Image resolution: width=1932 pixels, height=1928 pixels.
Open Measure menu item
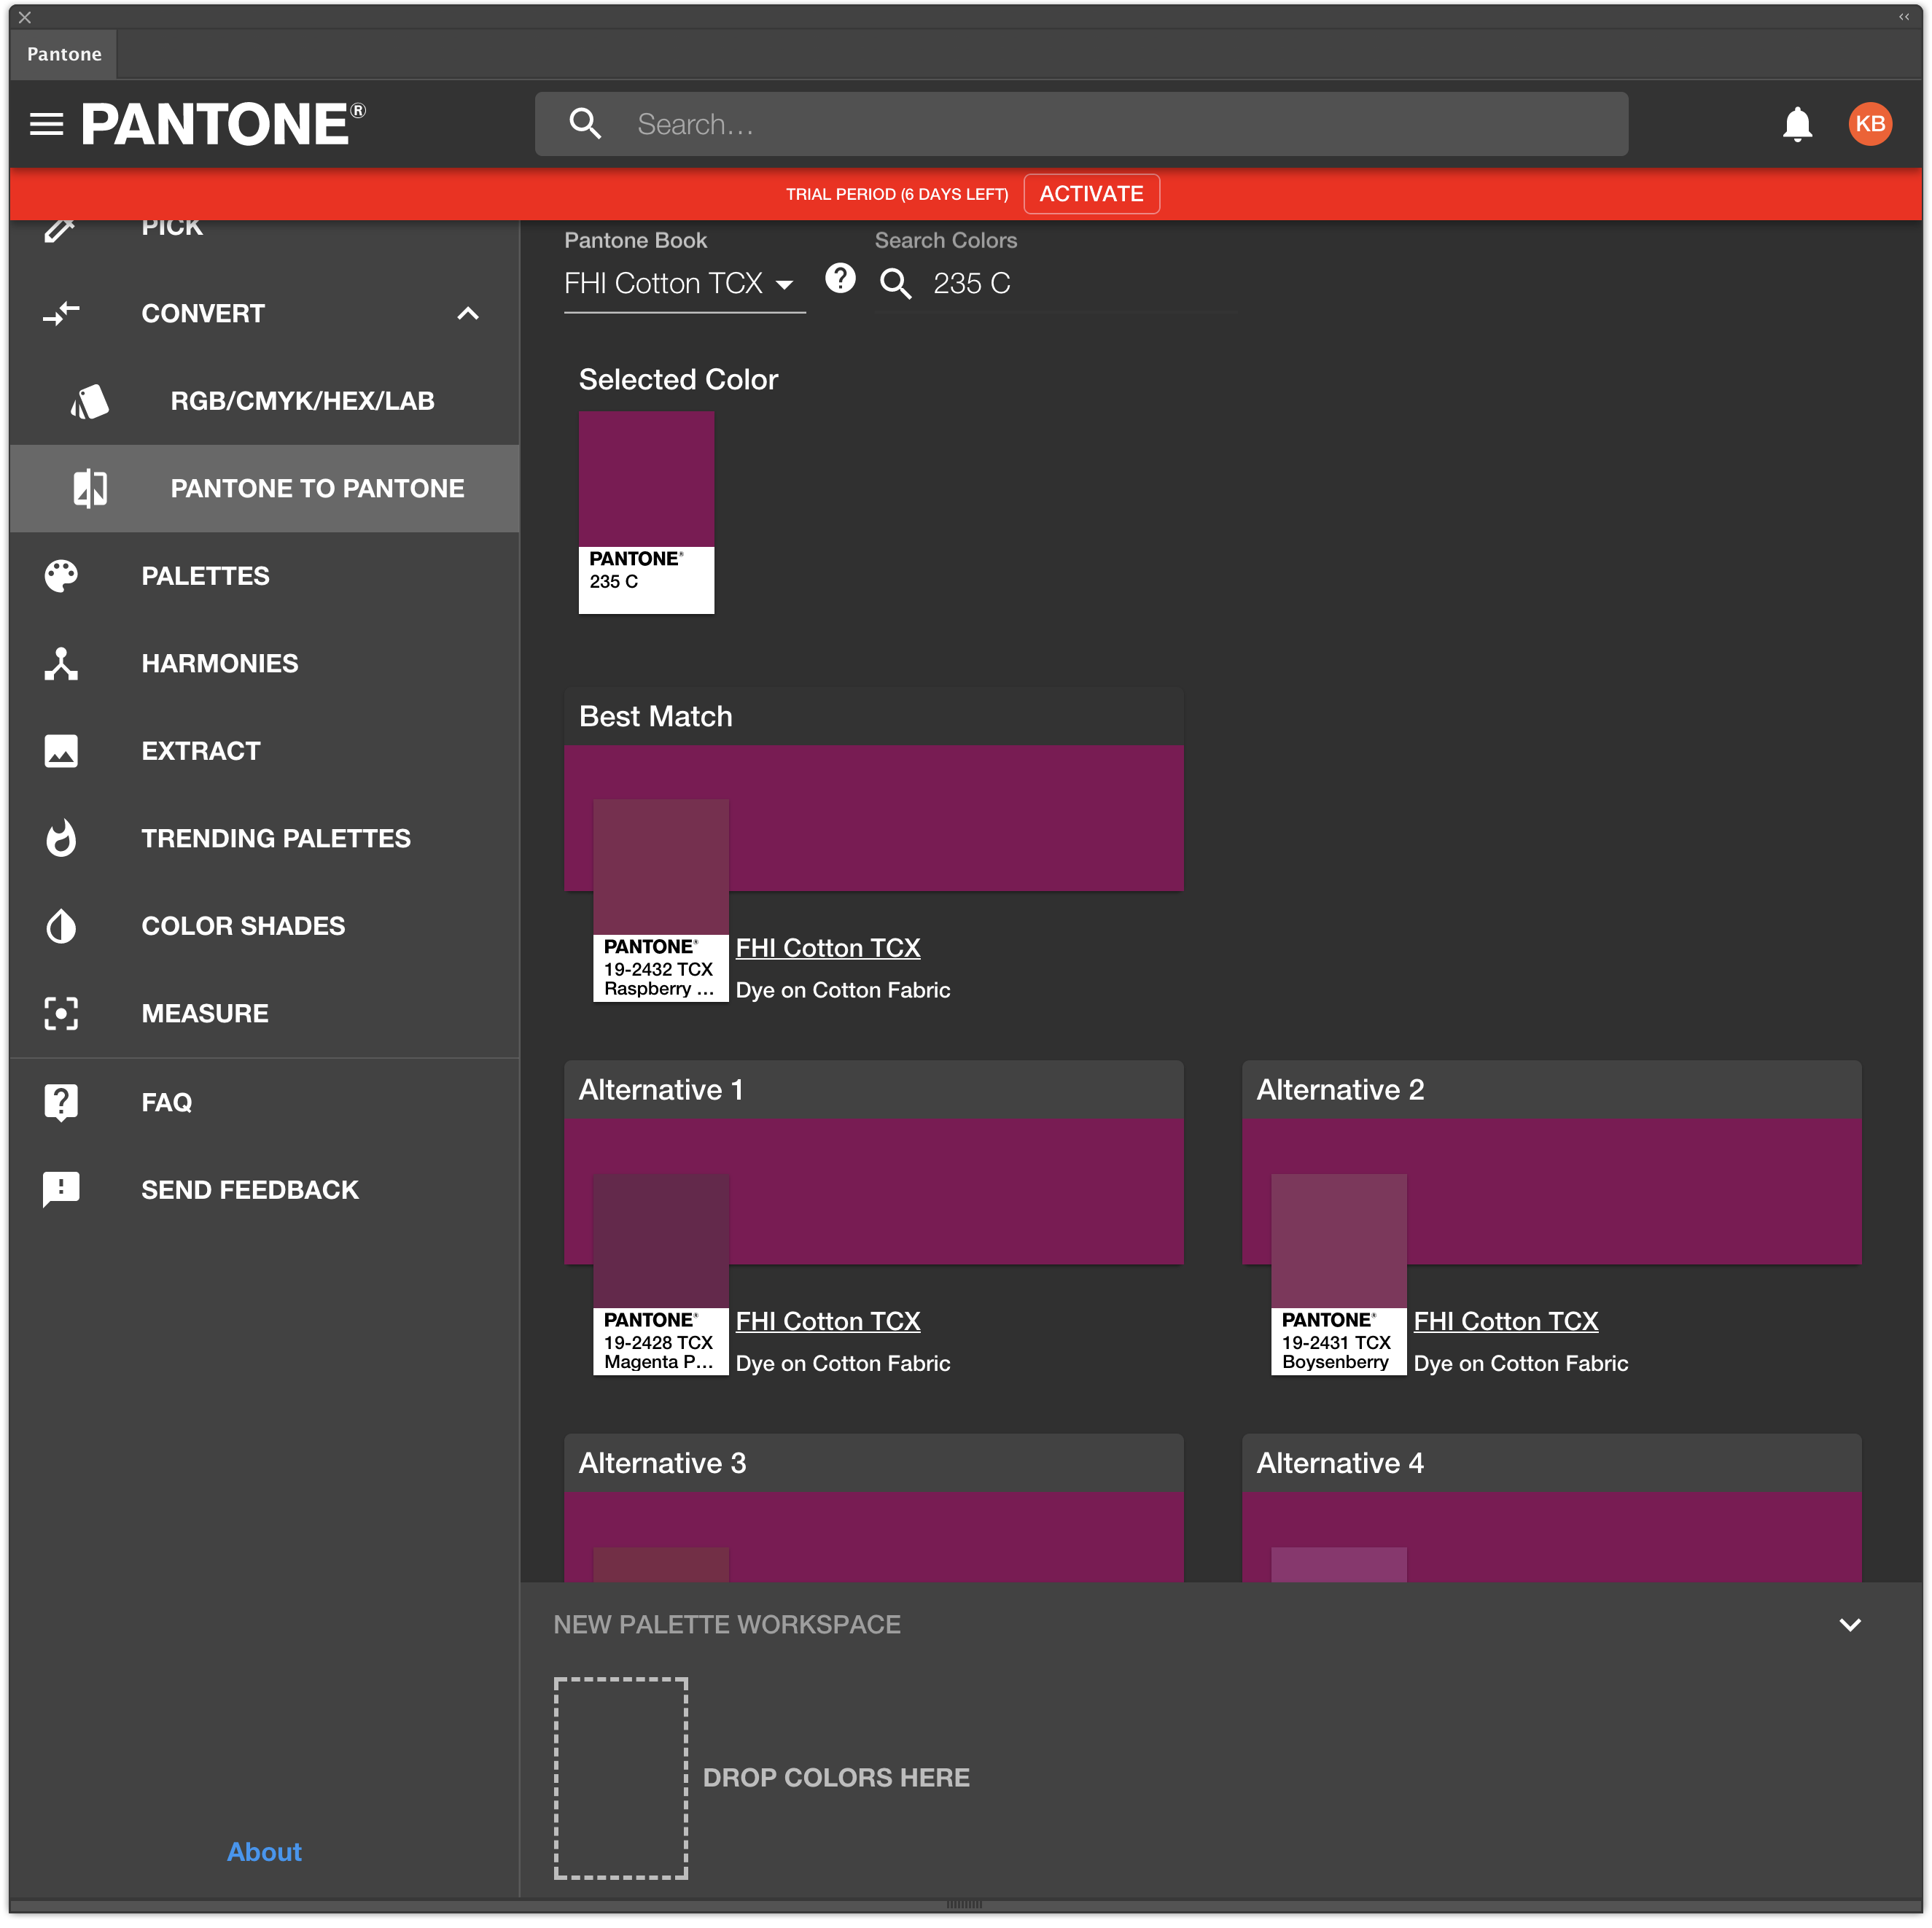pyautogui.click(x=264, y=1013)
